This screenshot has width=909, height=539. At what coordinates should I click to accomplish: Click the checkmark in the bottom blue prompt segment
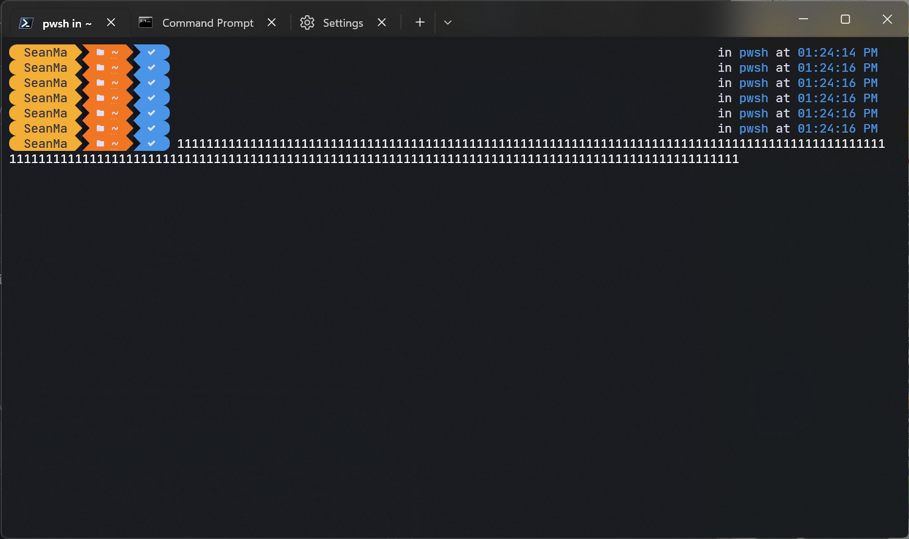(151, 143)
